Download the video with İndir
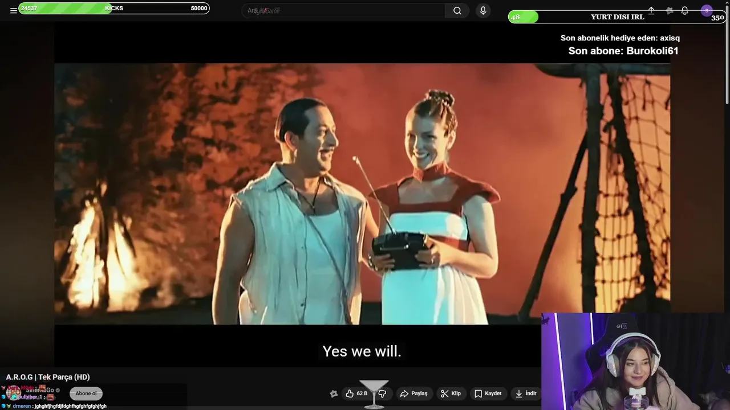This screenshot has width=730, height=410. tap(525, 393)
